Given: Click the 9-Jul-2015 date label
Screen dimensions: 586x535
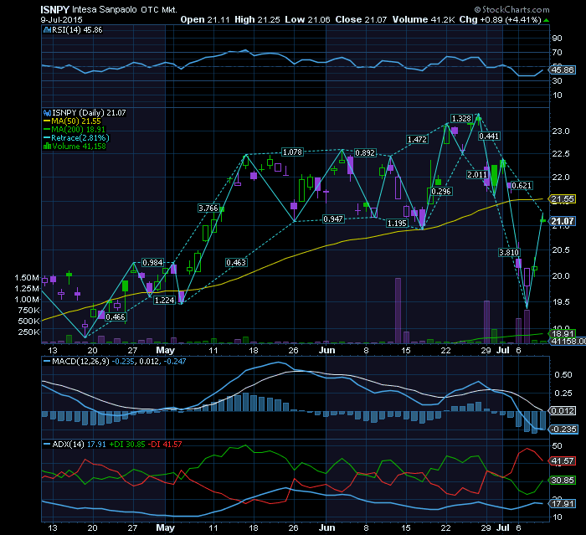Looking at the screenshot, I should coord(61,20).
